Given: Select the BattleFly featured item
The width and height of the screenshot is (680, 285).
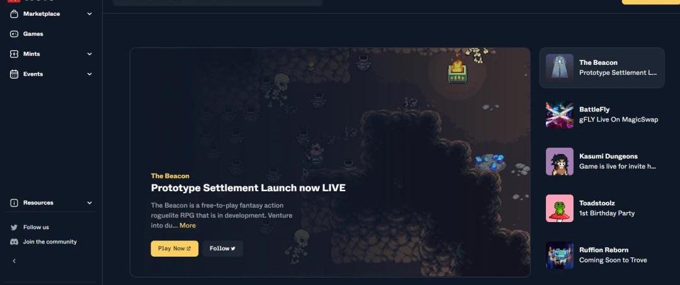Looking at the screenshot, I should [601, 115].
